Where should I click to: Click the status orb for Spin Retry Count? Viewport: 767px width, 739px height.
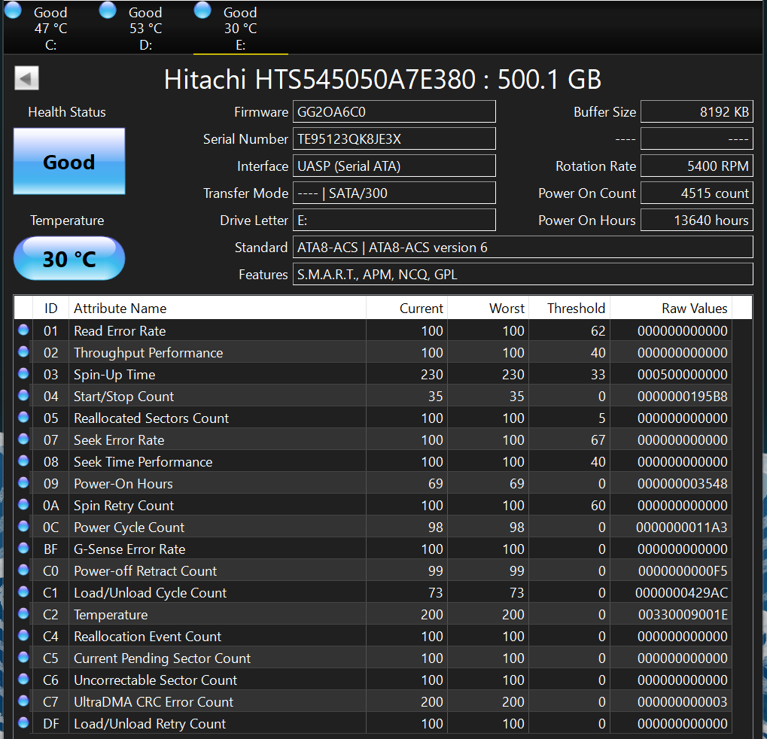pyautogui.click(x=23, y=503)
